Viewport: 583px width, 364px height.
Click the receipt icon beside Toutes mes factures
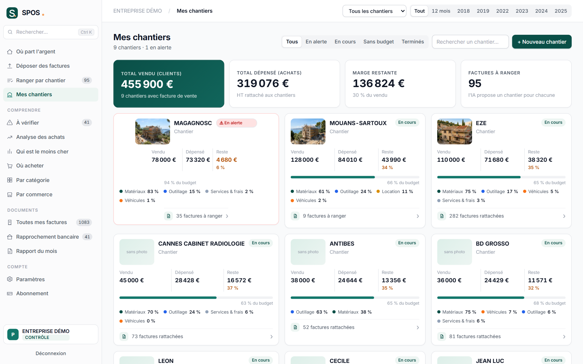(10, 222)
